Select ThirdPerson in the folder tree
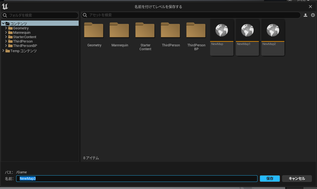The height and width of the screenshot is (189, 317). pos(23,41)
